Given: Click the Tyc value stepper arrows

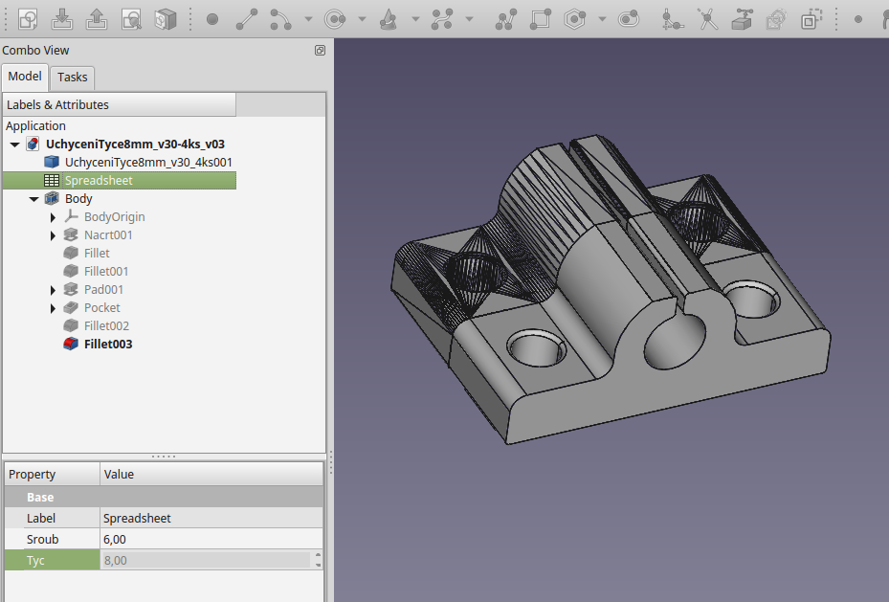Looking at the screenshot, I should click(x=318, y=560).
